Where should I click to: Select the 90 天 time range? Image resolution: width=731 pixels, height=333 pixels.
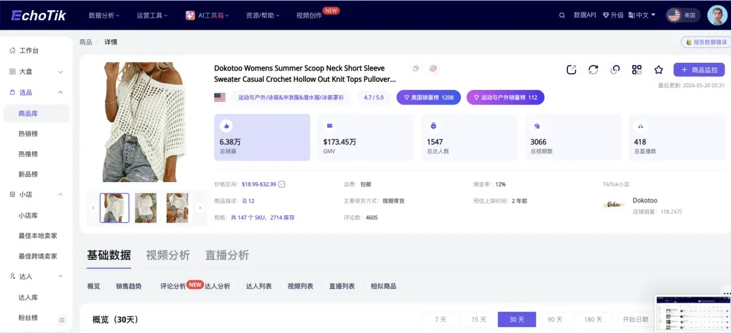point(555,319)
